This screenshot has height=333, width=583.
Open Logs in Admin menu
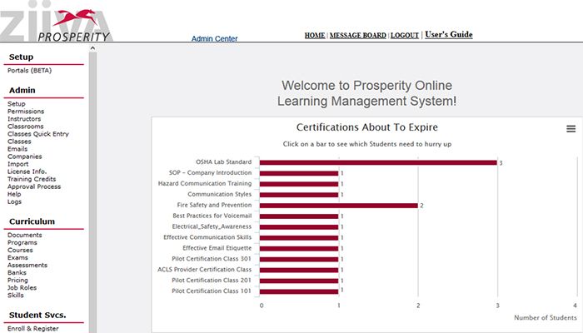[x=14, y=201]
